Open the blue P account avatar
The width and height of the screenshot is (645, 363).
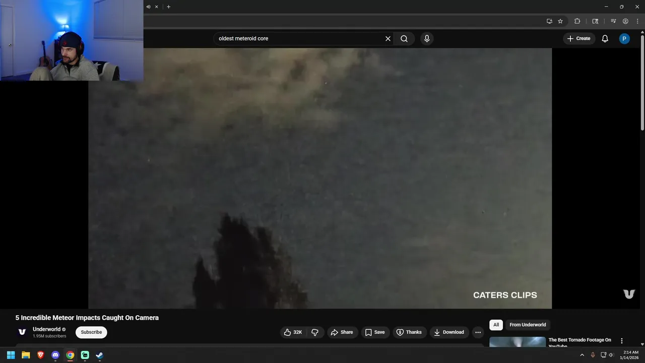click(x=624, y=39)
